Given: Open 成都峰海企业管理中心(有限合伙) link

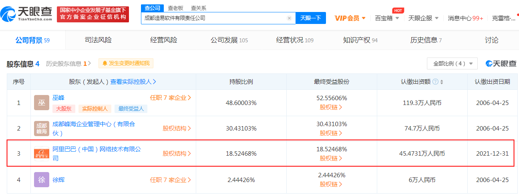Looking at the screenshot, I should [x=94, y=129].
